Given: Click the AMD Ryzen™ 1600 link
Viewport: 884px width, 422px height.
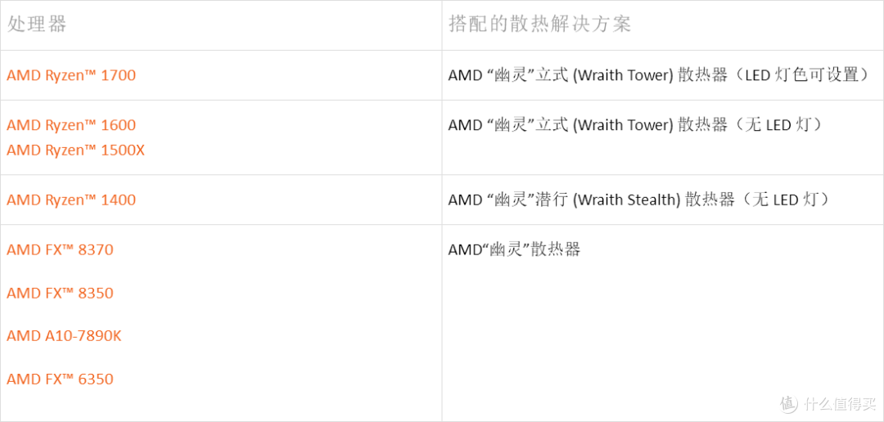Looking at the screenshot, I should point(71,125).
